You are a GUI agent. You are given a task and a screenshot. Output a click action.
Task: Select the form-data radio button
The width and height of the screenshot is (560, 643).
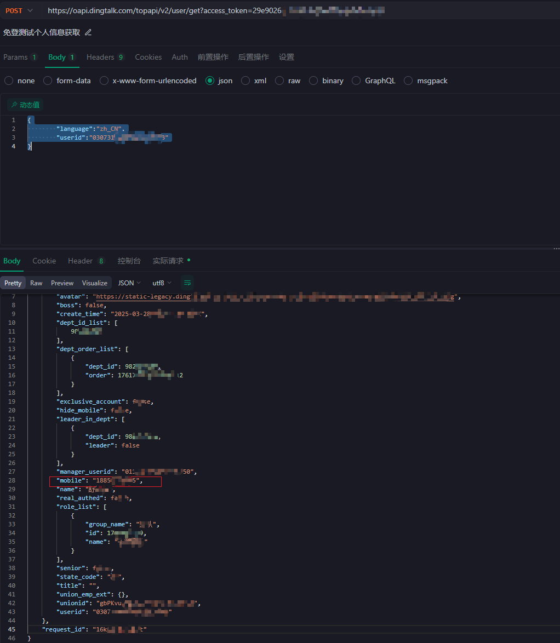click(48, 81)
